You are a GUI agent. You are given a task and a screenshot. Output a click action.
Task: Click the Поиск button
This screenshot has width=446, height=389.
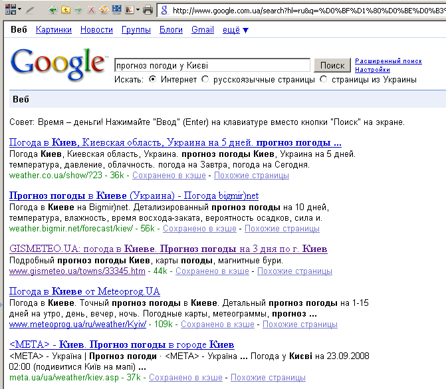[332, 65]
